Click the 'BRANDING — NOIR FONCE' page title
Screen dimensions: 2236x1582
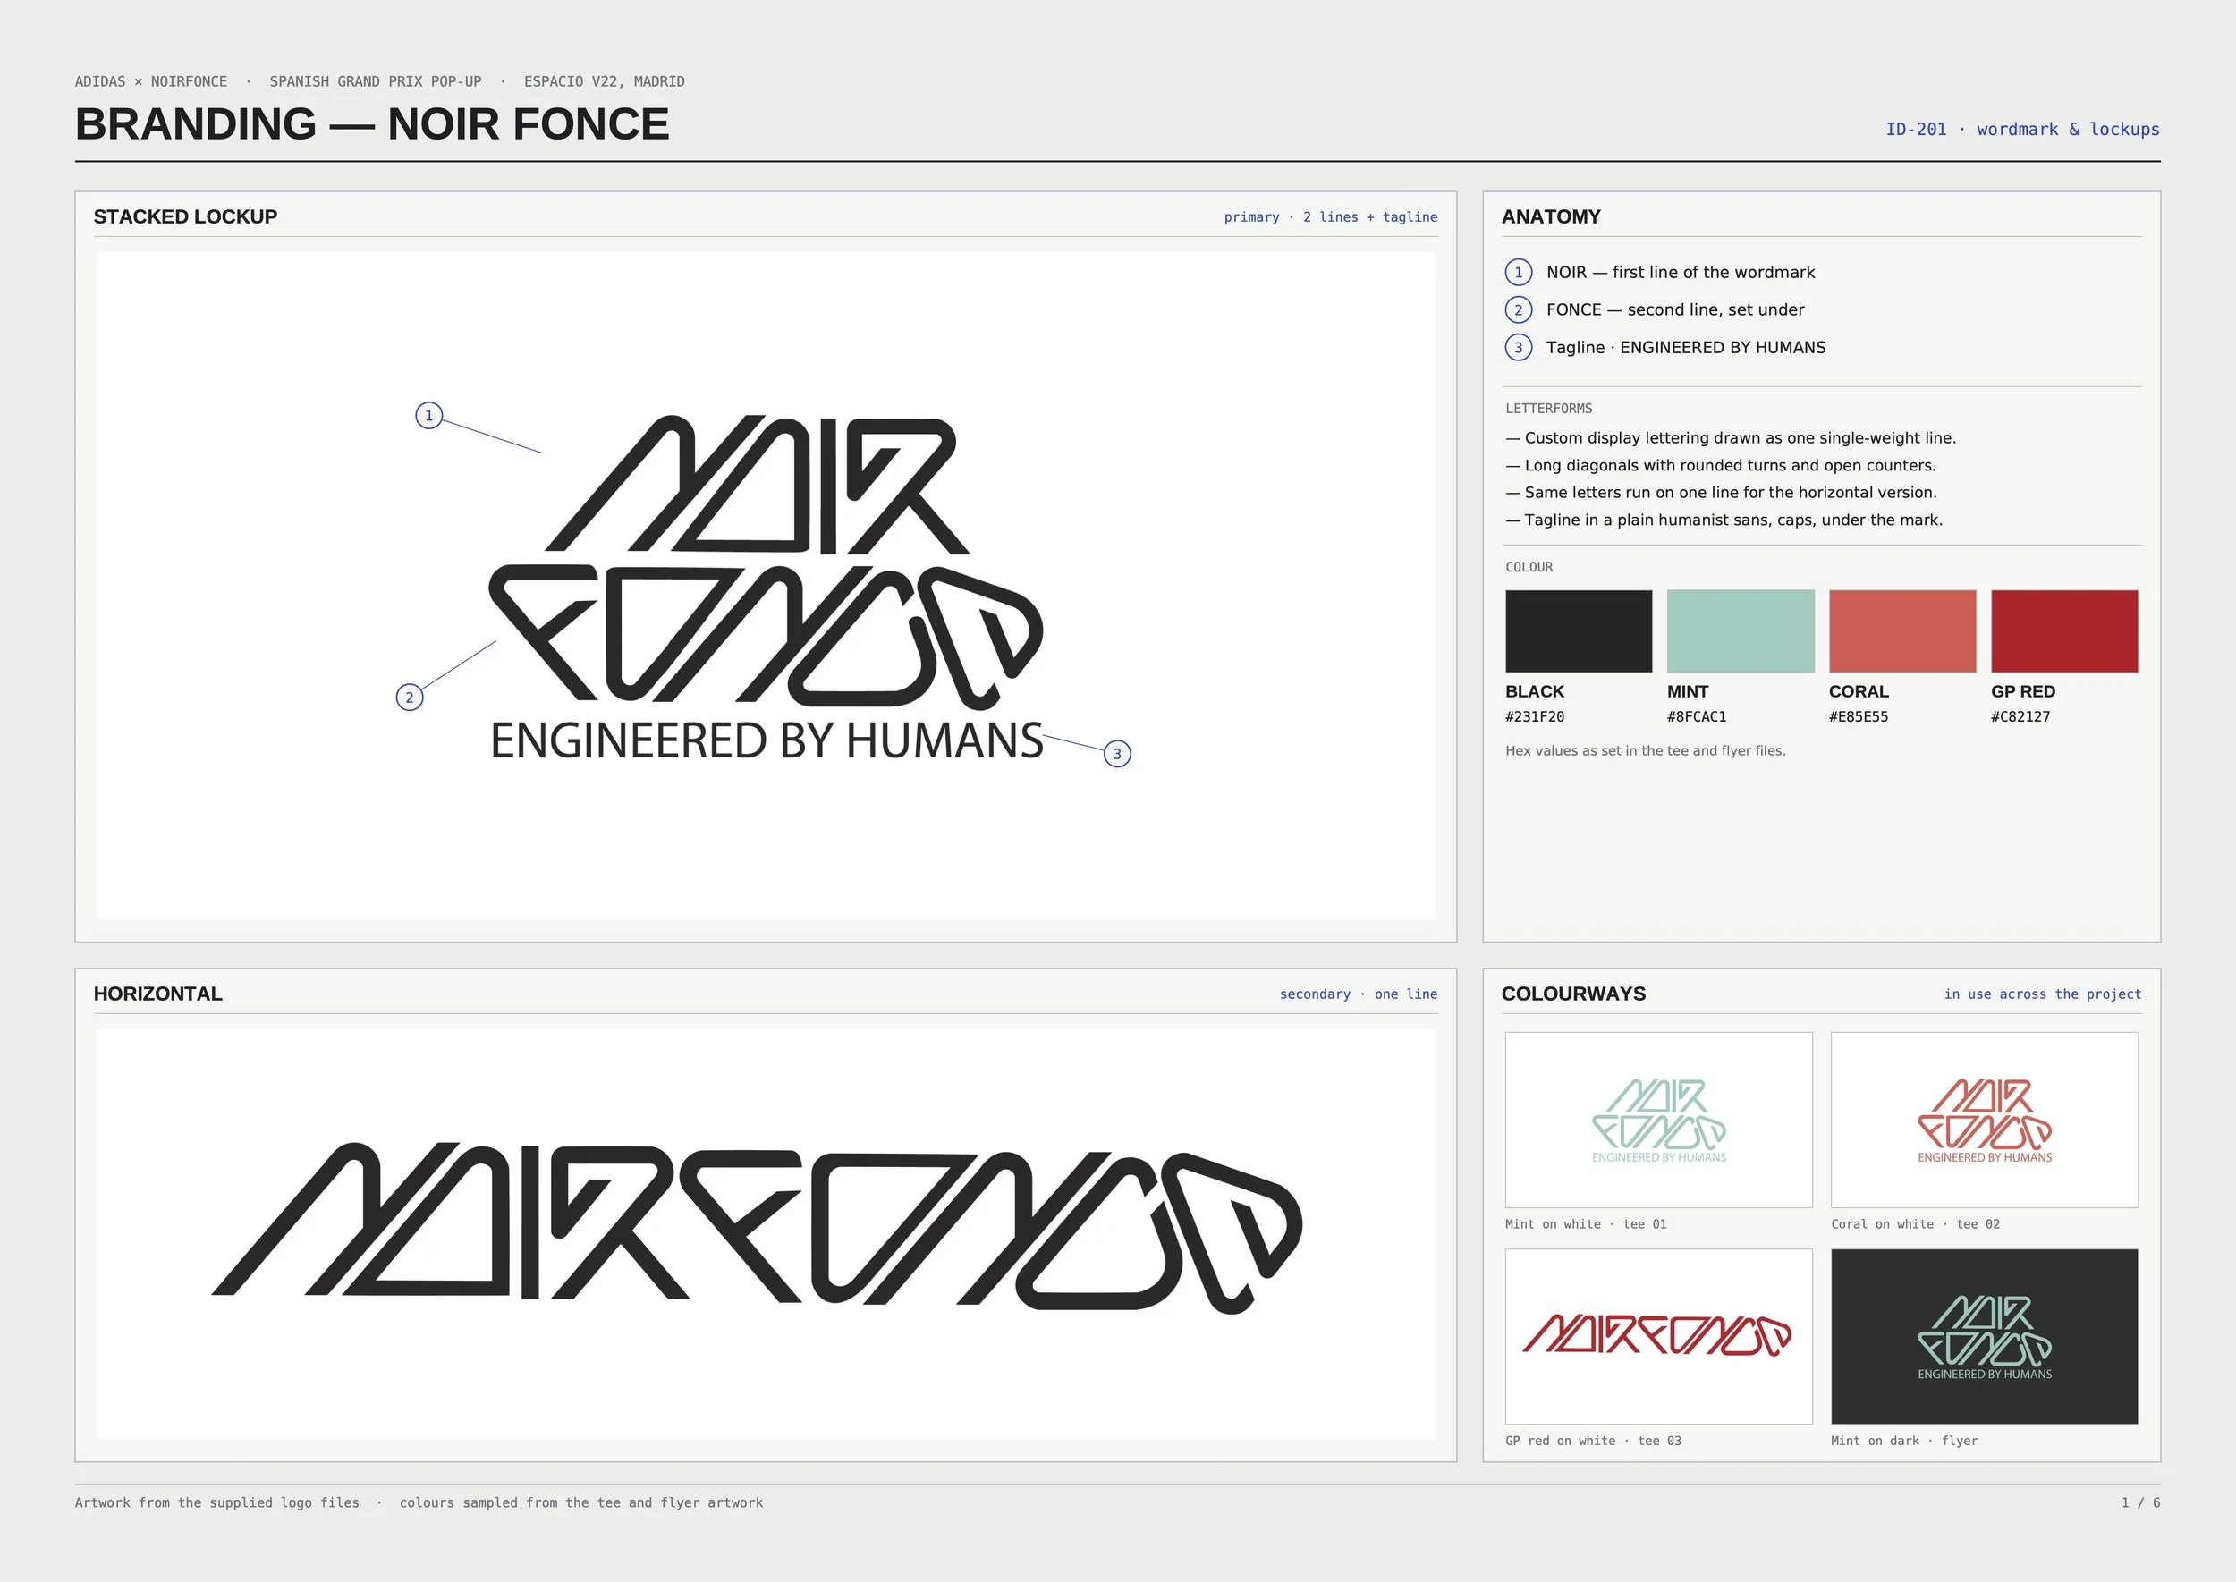coord(372,124)
